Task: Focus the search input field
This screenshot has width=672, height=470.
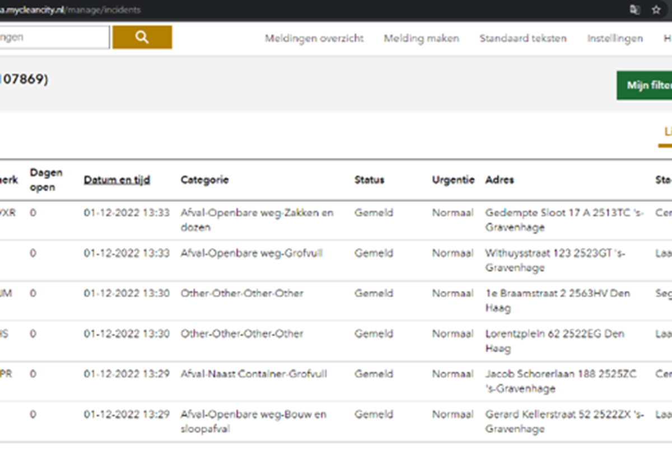Action: tap(54, 37)
